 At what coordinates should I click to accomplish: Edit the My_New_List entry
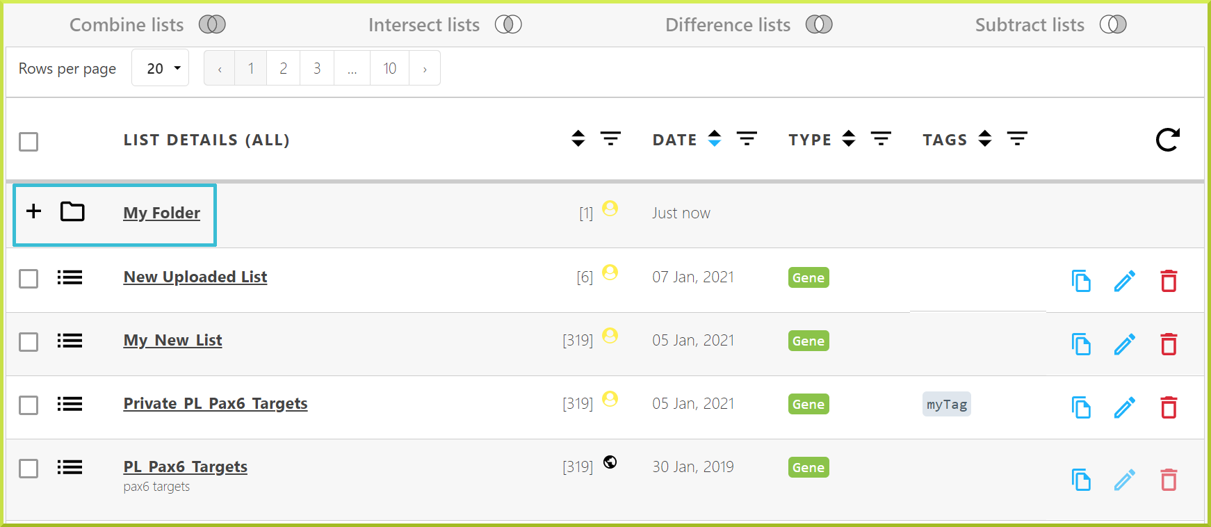[x=1124, y=344]
